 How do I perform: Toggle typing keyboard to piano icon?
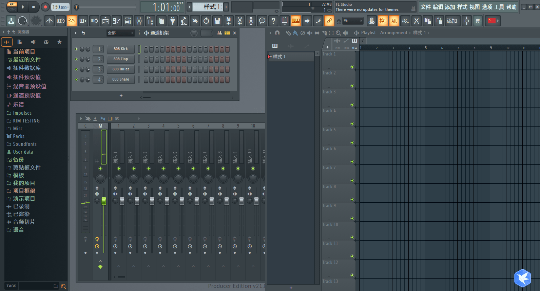[296, 21]
